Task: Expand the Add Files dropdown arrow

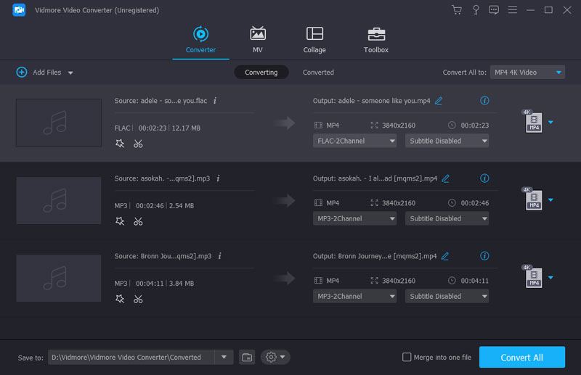Action: pos(70,73)
